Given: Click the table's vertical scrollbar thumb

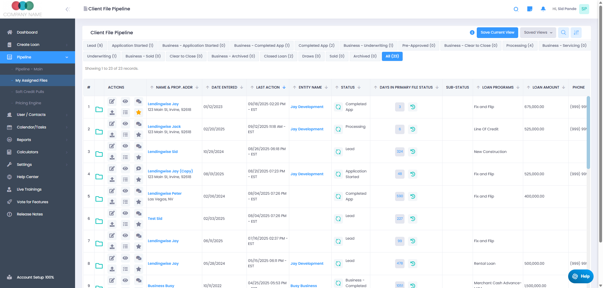Looking at the screenshot, I should pyautogui.click(x=588, y=132).
